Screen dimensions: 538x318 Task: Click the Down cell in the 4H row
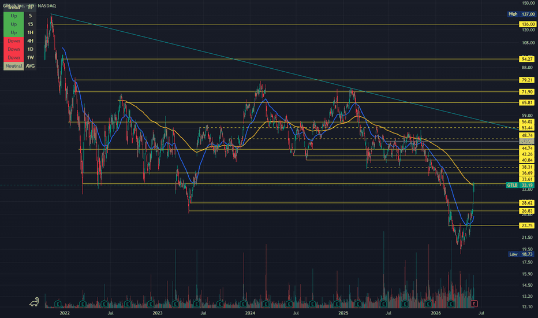click(x=14, y=41)
